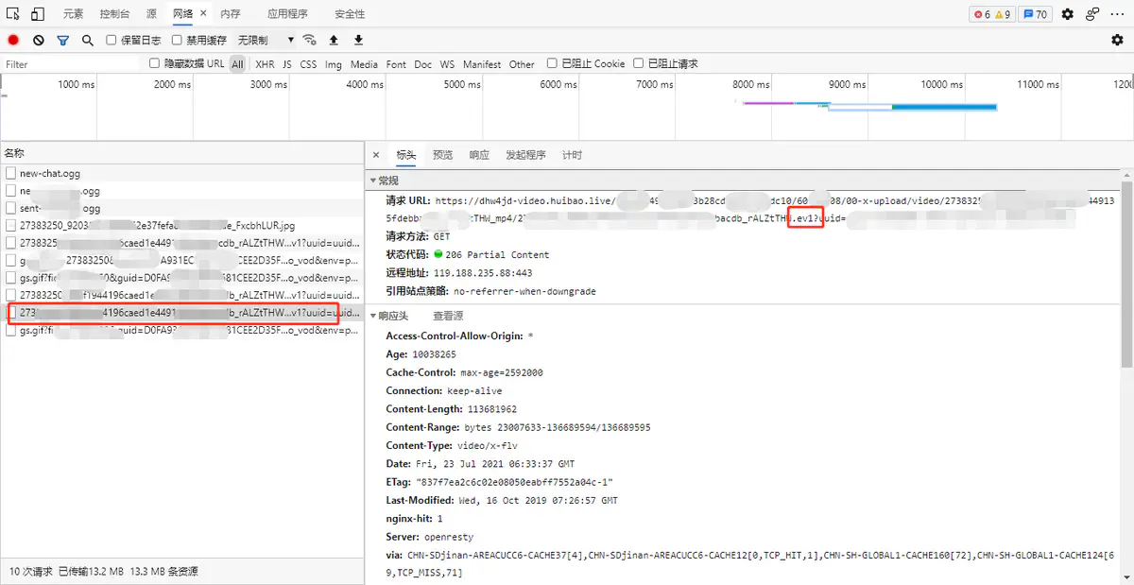Toggle the filter funnel icon
Image resolution: width=1134 pixels, height=585 pixels.
click(x=63, y=41)
